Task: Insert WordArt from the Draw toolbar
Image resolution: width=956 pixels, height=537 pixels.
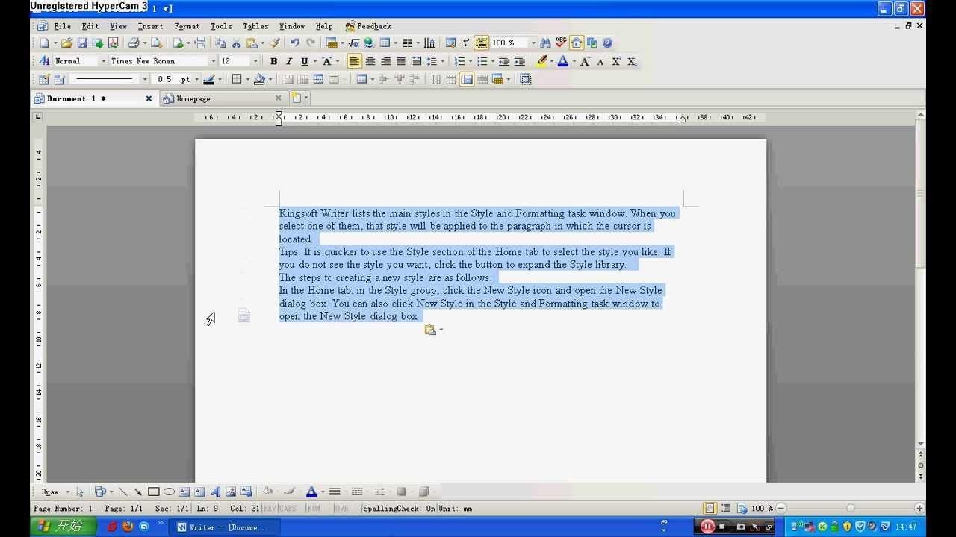Action: click(x=215, y=492)
